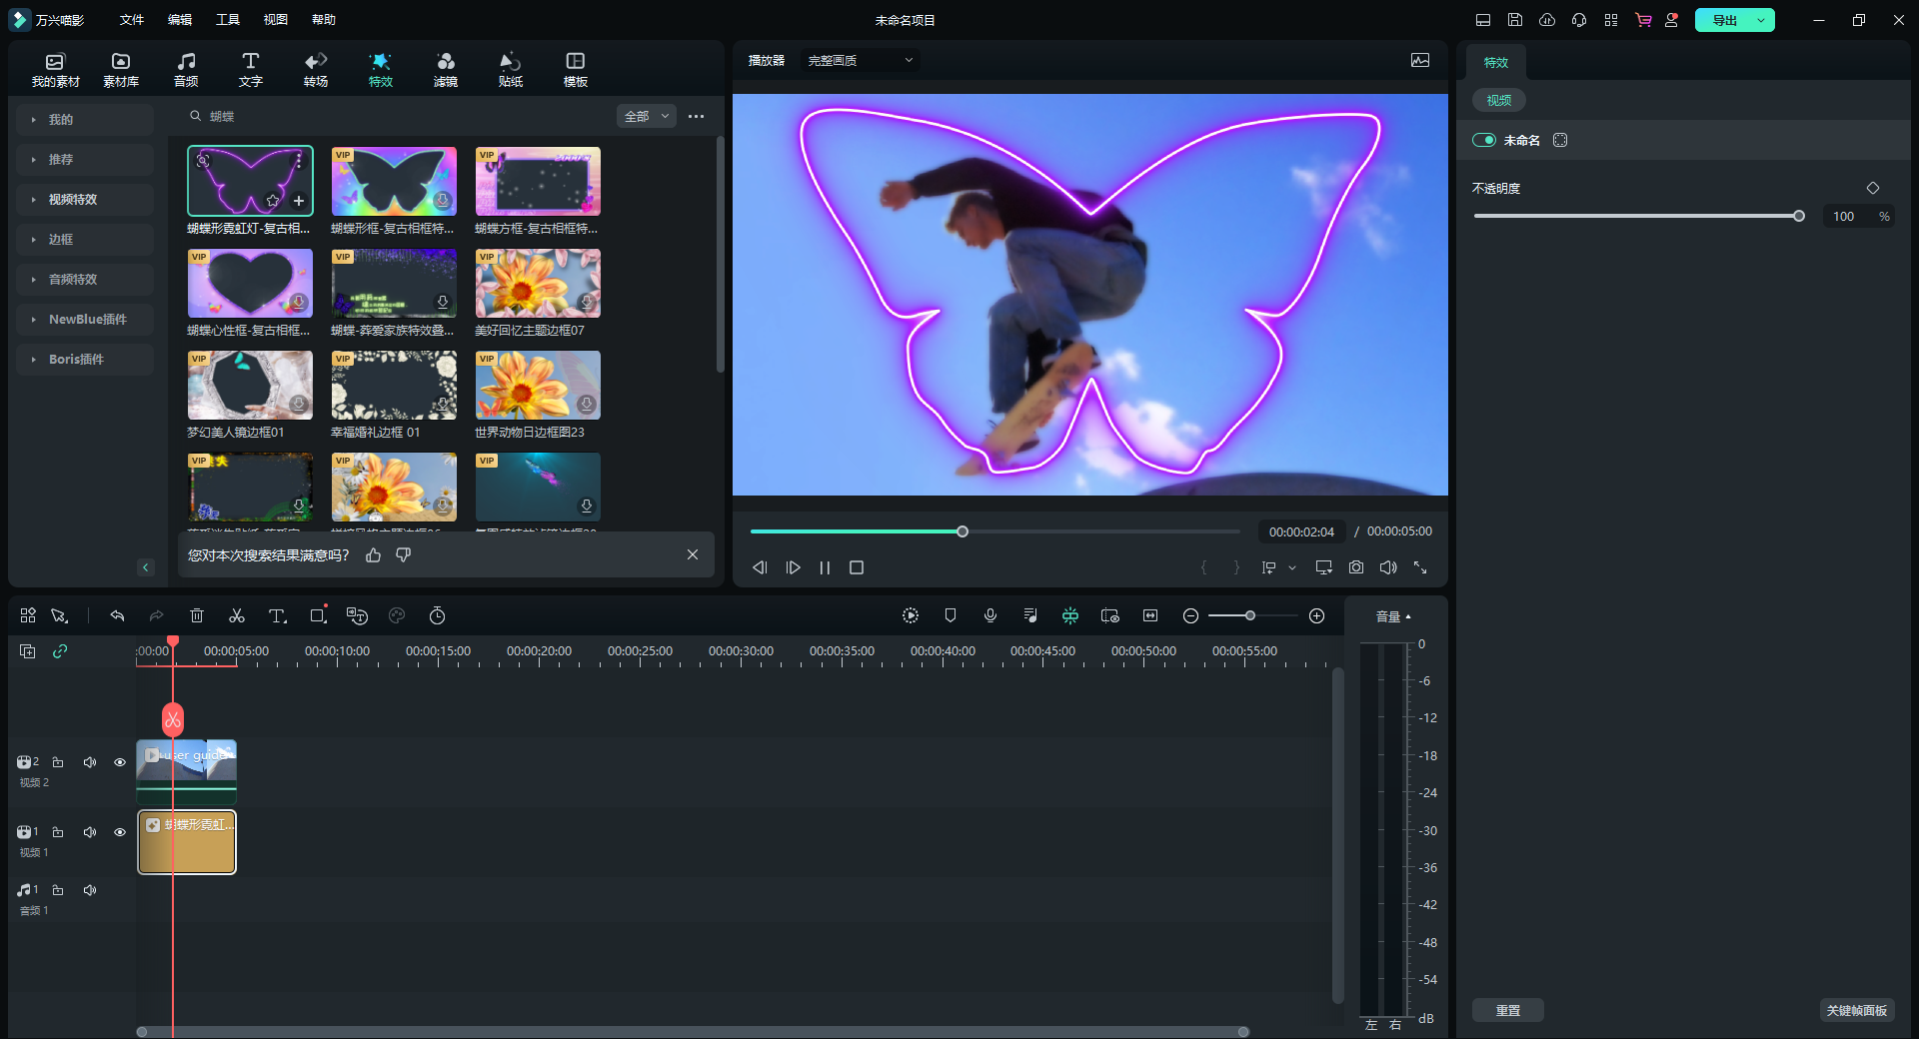Click the undo arrow in timeline toolbar

click(x=117, y=616)
